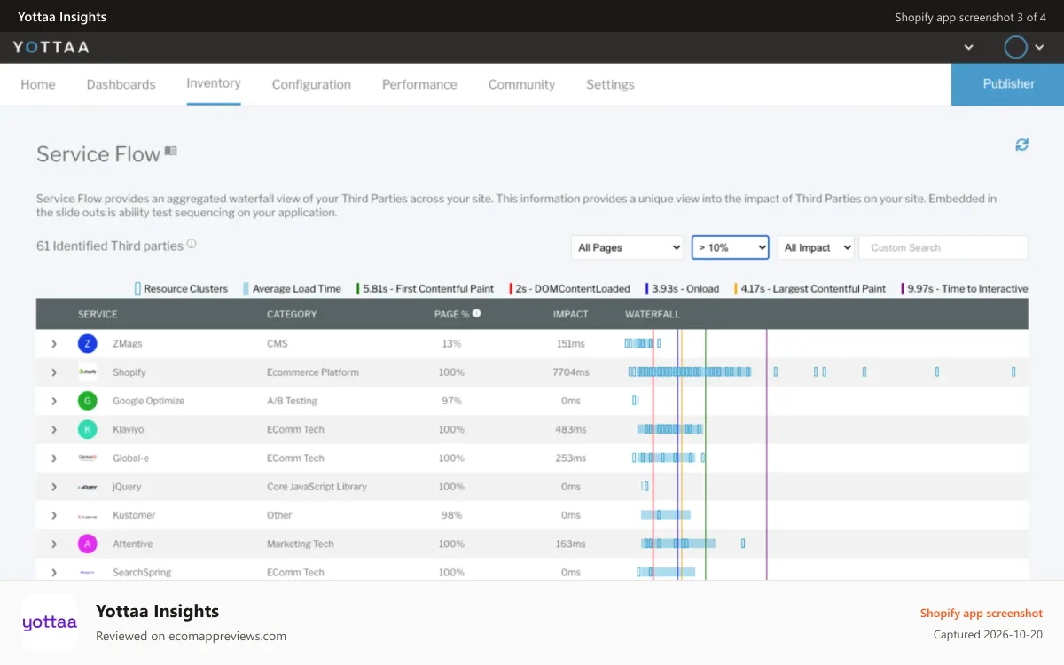
Task: Go to the Home tab
Action: pos(38,84)
